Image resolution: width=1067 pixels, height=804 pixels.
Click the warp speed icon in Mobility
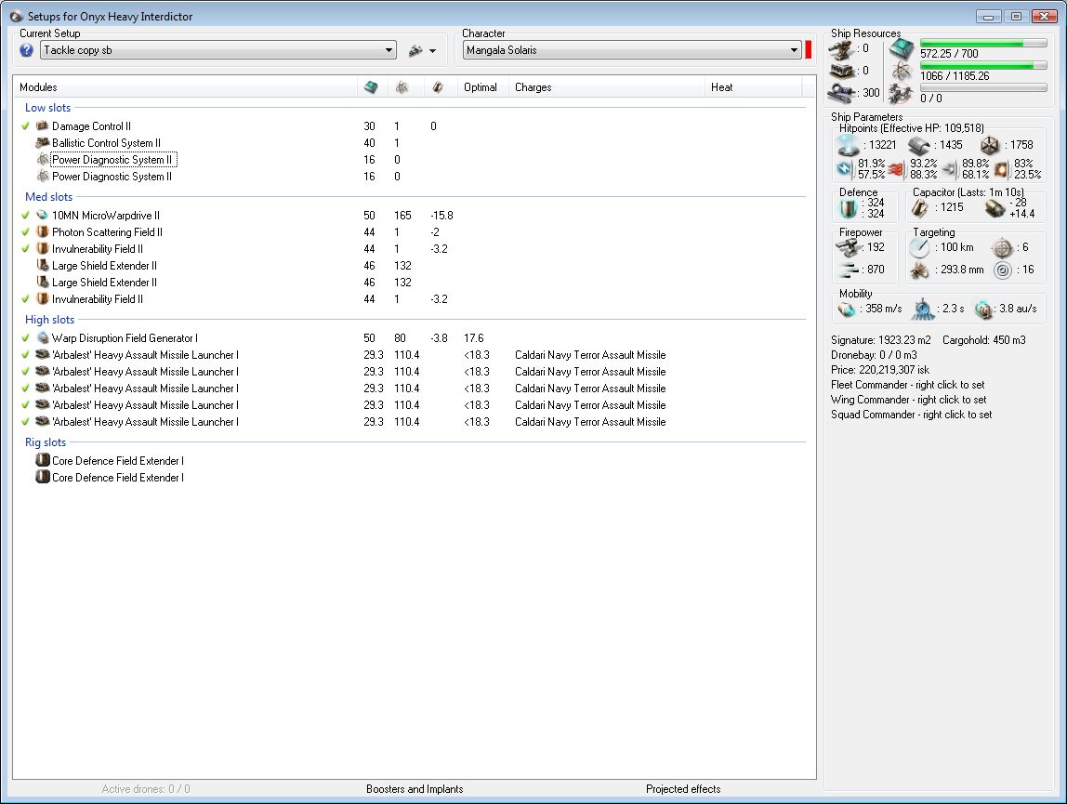(x=984, y=309)
